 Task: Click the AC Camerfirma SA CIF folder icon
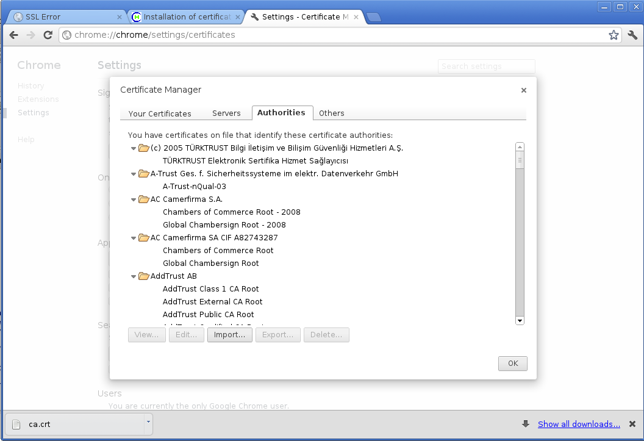[x=144, y=238]
